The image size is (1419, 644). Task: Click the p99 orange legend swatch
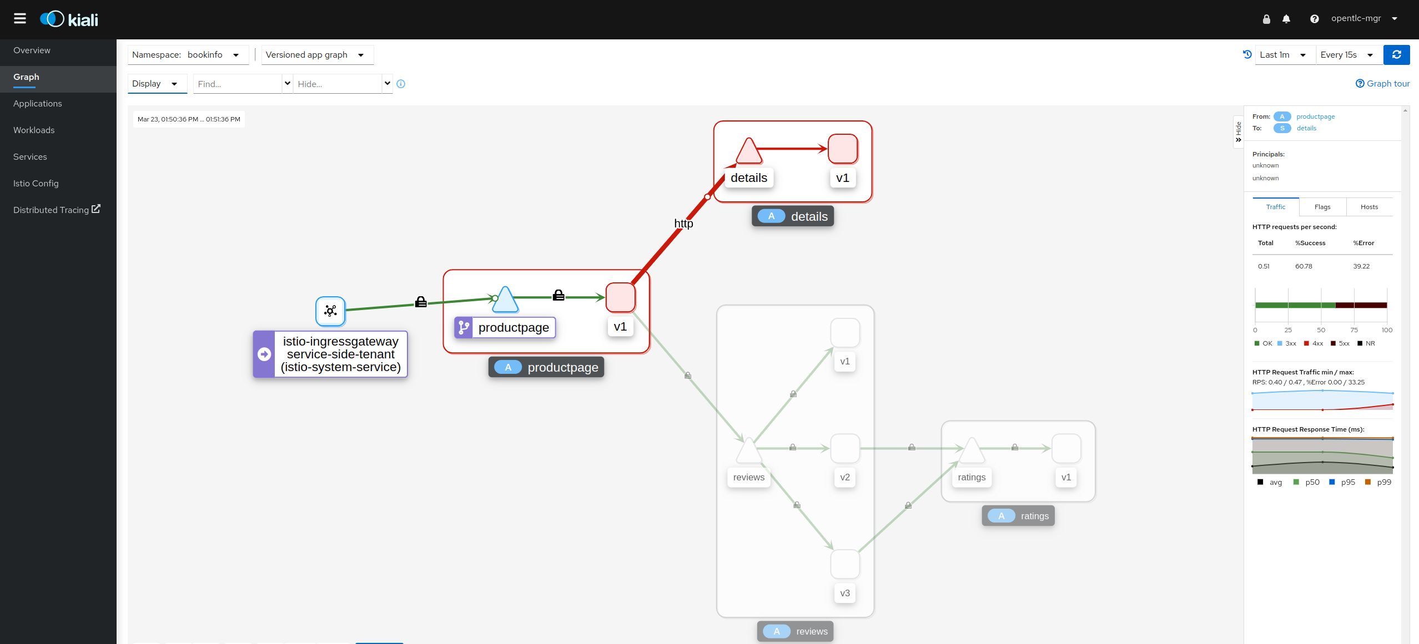point(1368,482)
